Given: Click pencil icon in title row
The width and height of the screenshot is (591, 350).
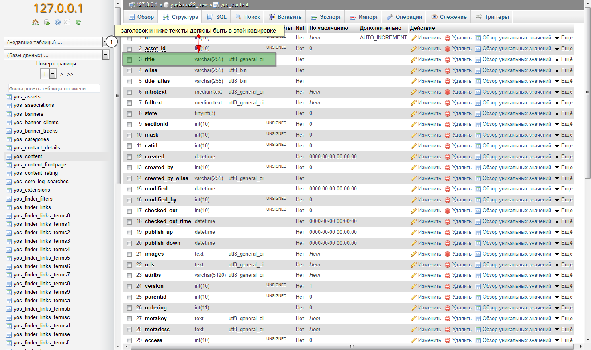Looking at the screenshot, I should [413, 59].
